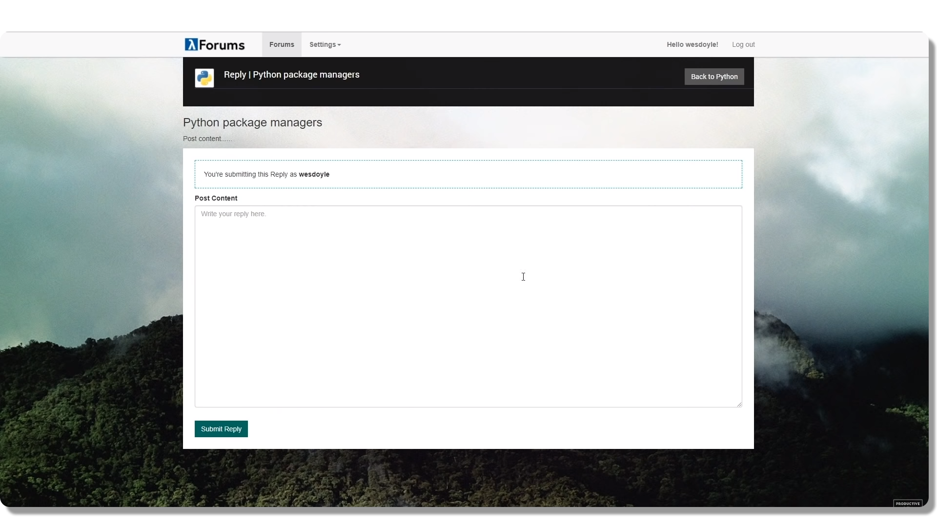
Task: Log out of the forum
Action: click(743, 44)
